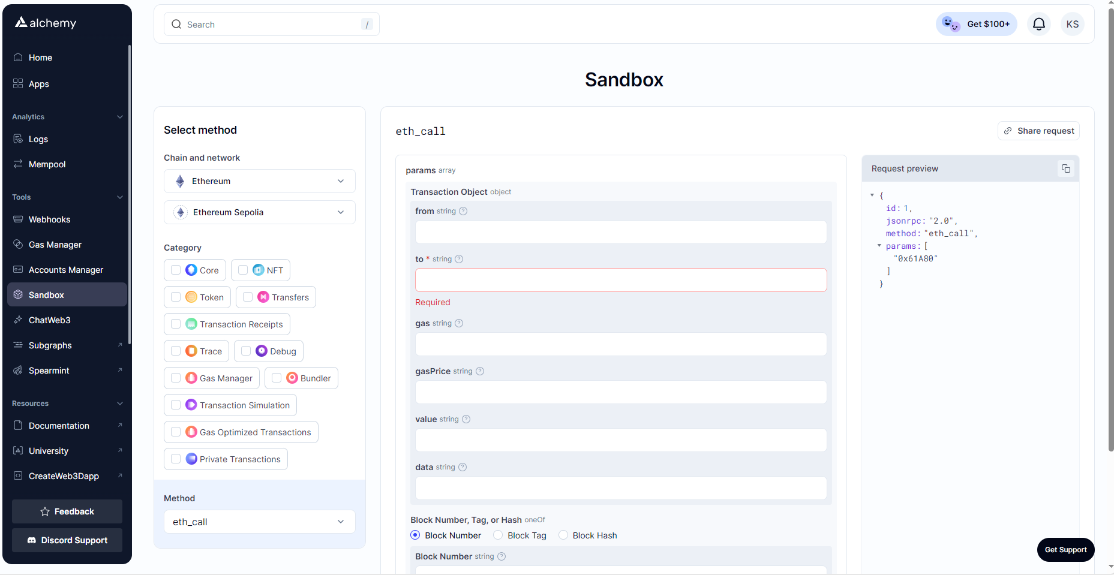Click the ChatWeb3 sparkle icon
The image size is (1114, 575).
(18, 320)
